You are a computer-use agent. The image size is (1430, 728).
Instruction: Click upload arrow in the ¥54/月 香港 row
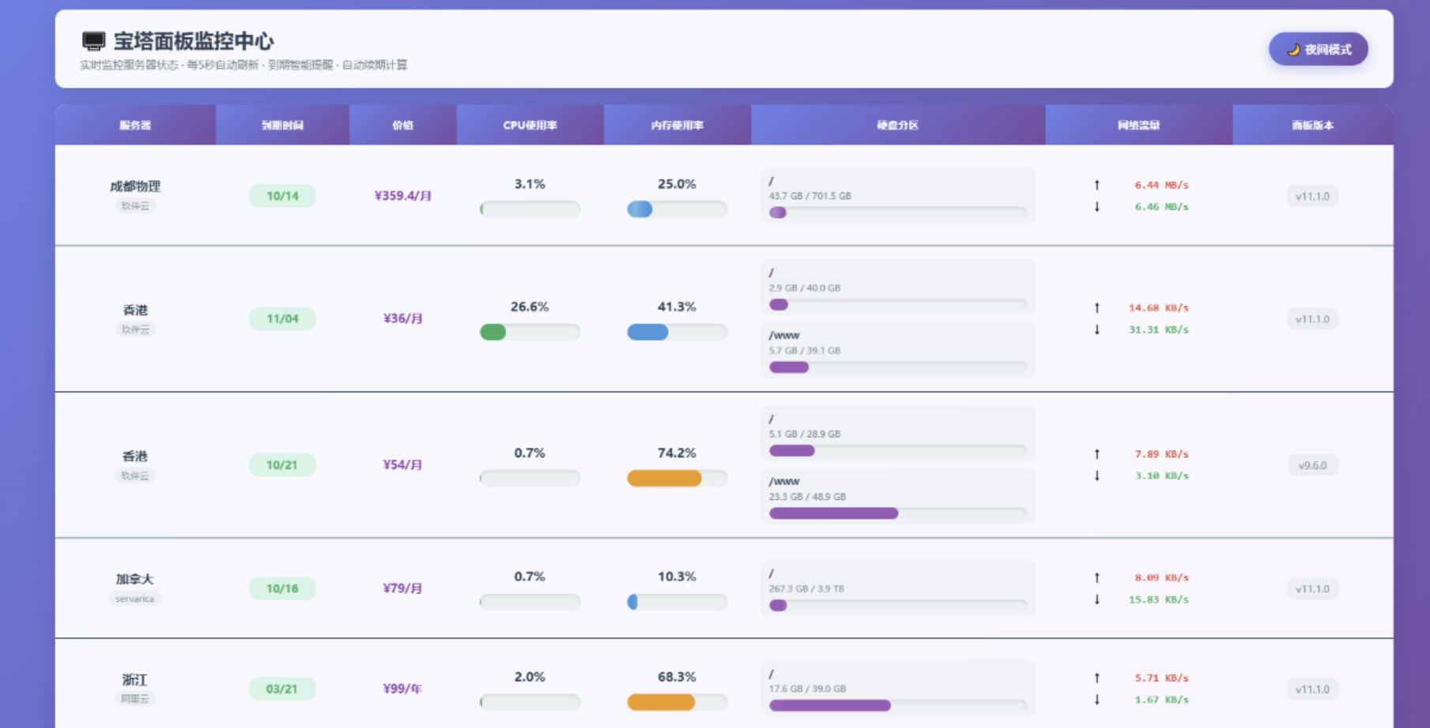click(1096, 454)
